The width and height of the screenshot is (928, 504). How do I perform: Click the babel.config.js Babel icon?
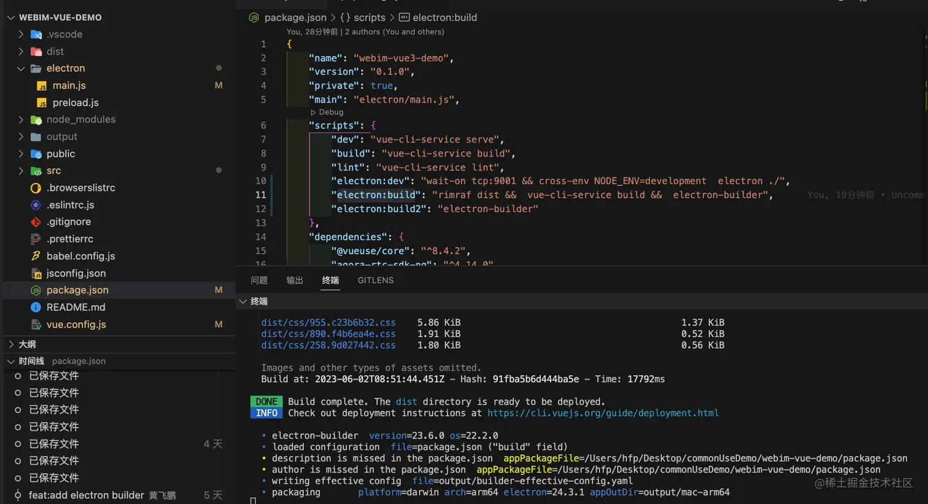point(36,256)
